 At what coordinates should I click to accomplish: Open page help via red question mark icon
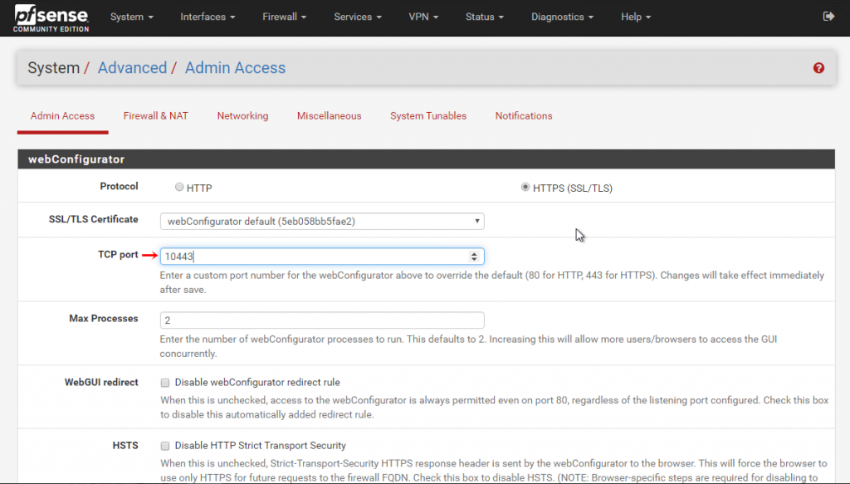(818, 68)
